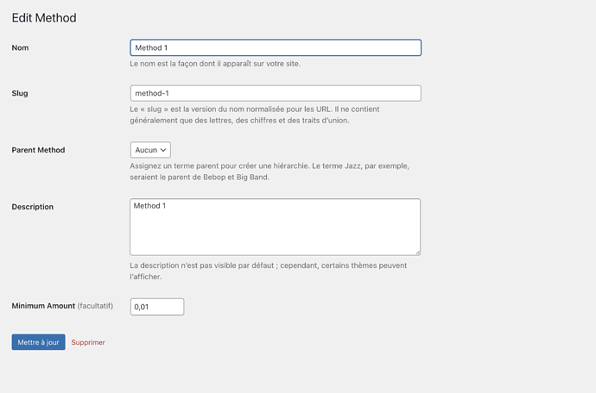Viewport: 596px width, 393px height.
Task: Click the help text below Nom field
Action: (x=215, y=64)
